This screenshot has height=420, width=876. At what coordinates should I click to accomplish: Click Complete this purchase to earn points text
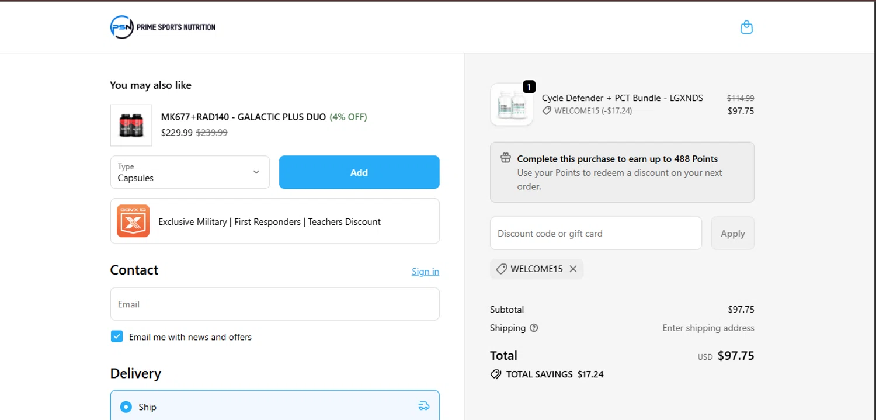617,159
